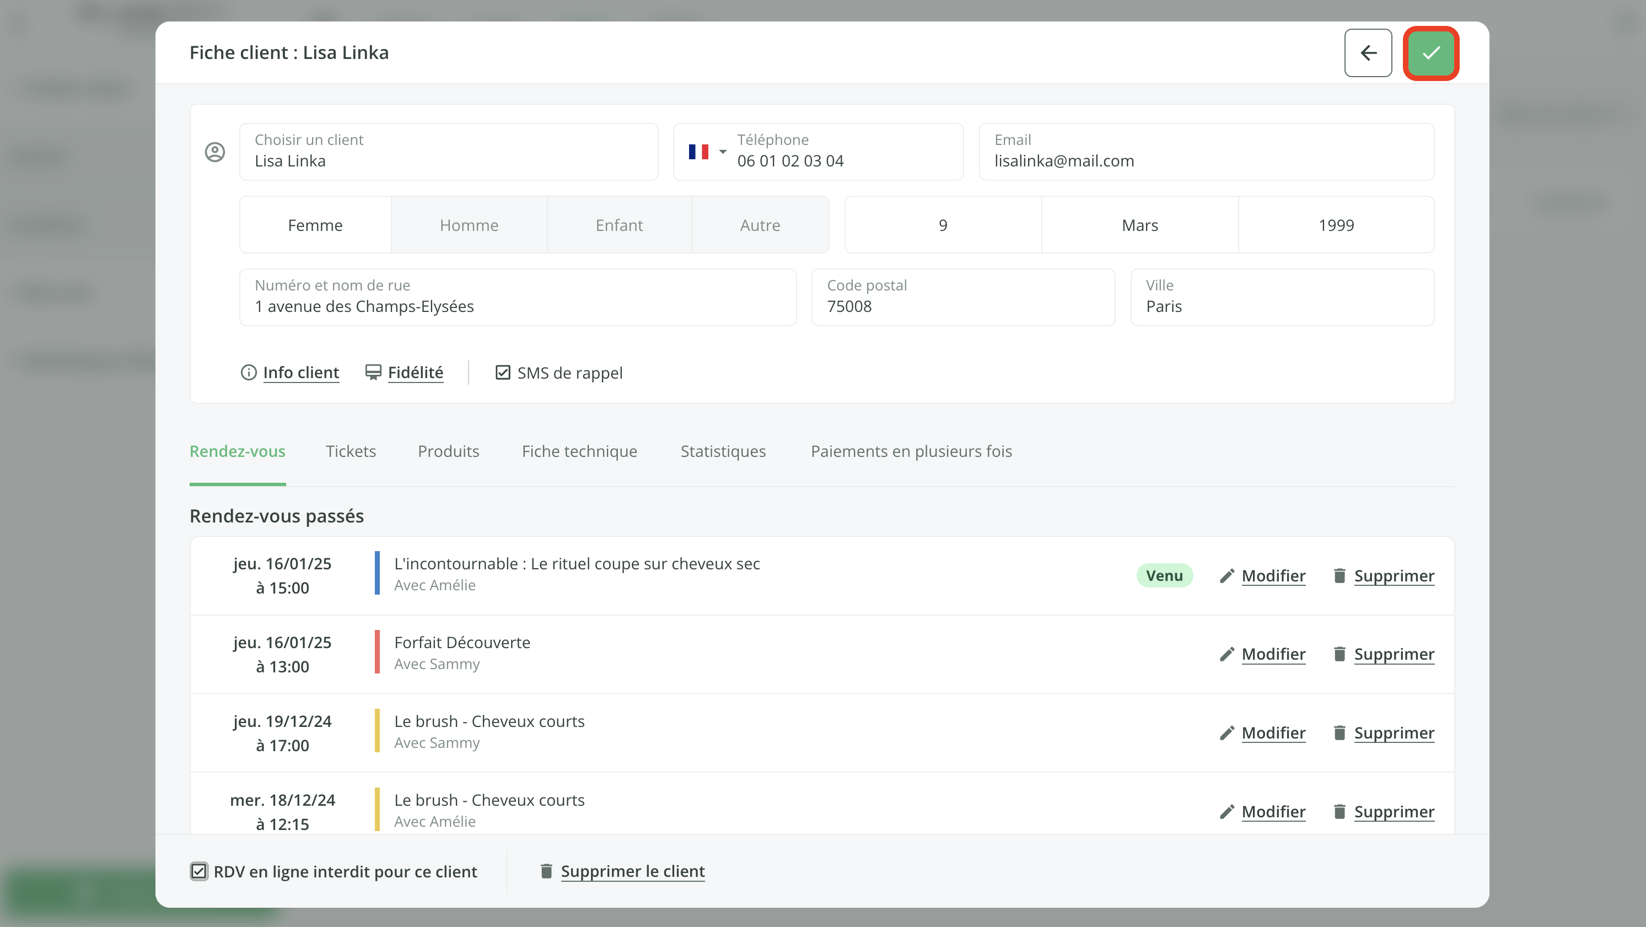Click the blue color bar of first appointment

[x=377, y=573]
